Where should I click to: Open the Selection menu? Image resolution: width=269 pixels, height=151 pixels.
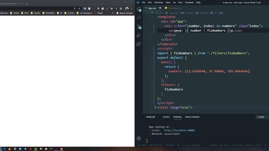click(158, 3)
